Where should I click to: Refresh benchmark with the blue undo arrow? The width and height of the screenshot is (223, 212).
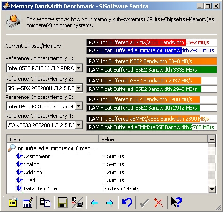coord(127,202)
